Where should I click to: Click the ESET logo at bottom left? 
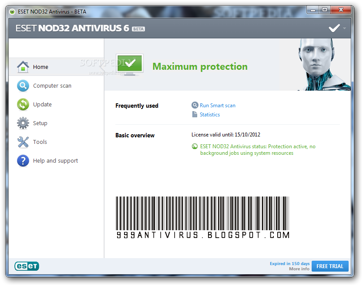pos(27,266)
